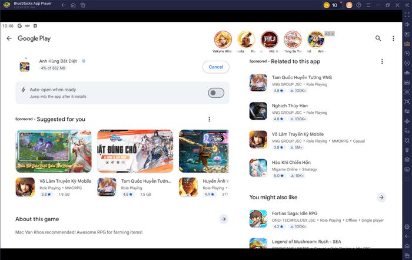Click Hào Khí Chiến Hồn app icon
The image size is (412, 260).
(x=258, y=167)
